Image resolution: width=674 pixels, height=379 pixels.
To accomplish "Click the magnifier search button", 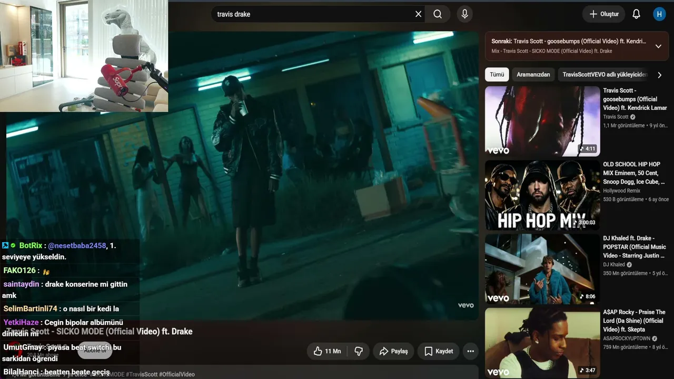I will (x=438, y=14).
